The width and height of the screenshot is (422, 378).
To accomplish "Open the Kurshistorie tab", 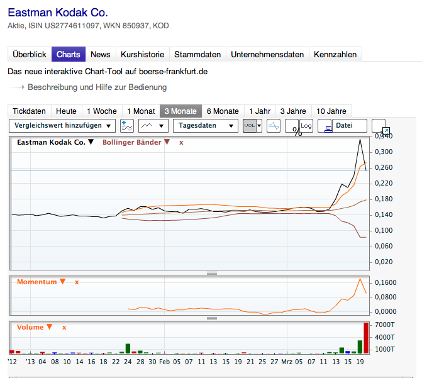I will (142, 54).
